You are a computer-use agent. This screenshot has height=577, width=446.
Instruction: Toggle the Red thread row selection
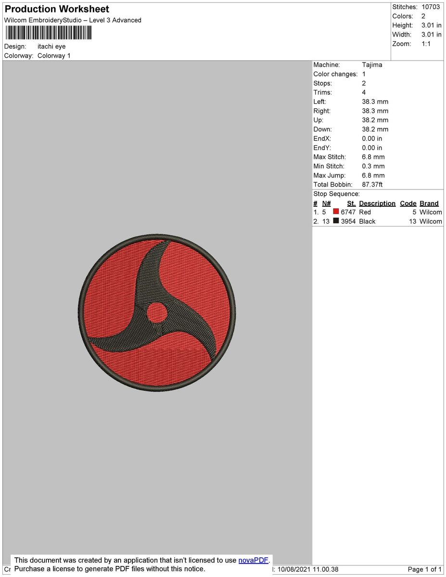pos(365,212)
